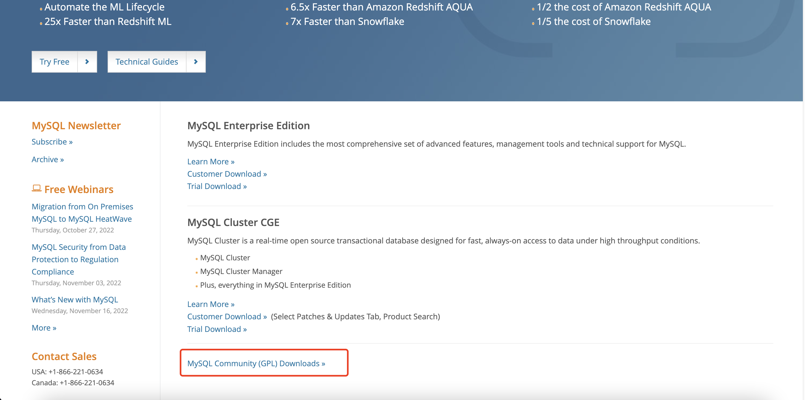Viewport: 805px width, 400px height.
Task: Subscribe to the MySQL Newsletter
Action: click(52, 142)
